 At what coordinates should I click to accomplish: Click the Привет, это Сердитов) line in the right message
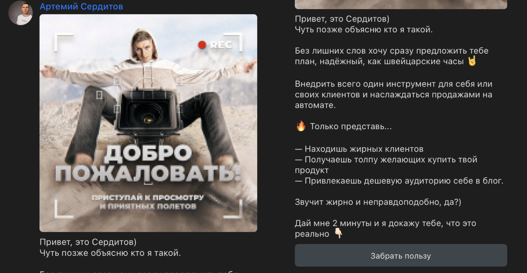(x=343, y=19)
